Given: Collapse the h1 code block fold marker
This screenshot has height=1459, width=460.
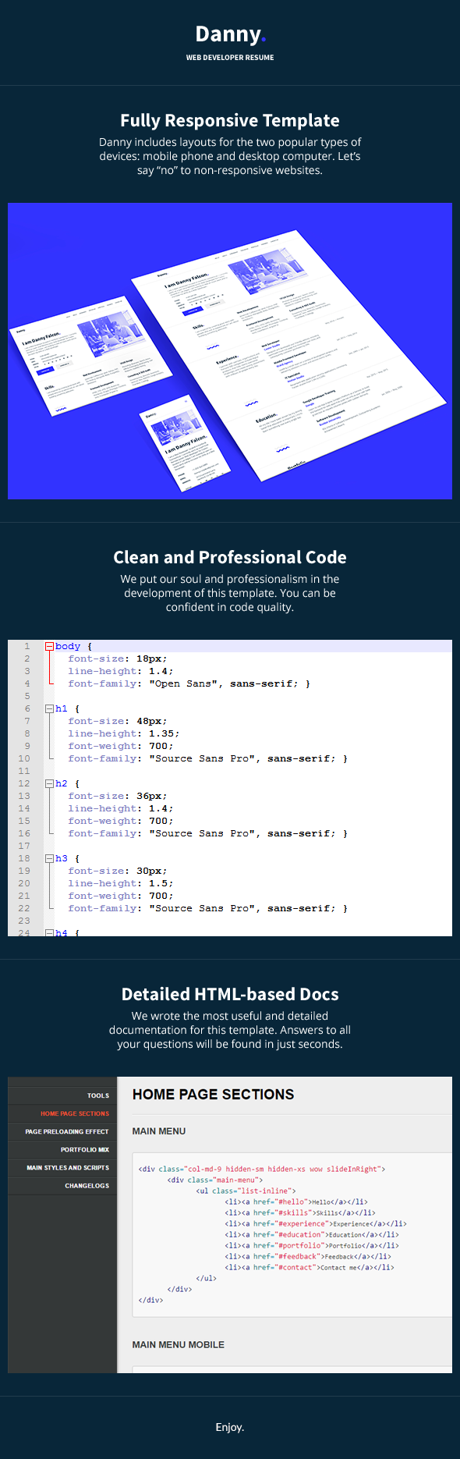Looking at the screenshot, I should (49, 708).
